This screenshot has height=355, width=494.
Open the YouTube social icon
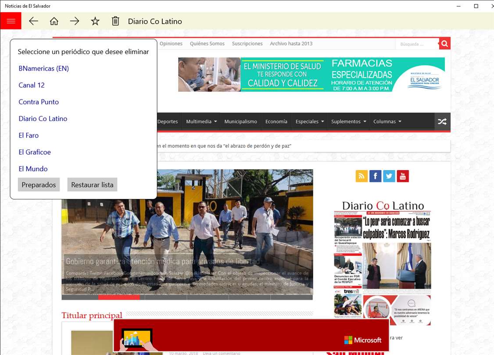click(x=403, y=176)
